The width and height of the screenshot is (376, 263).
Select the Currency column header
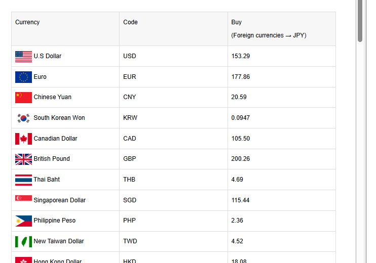coord(27,22)
